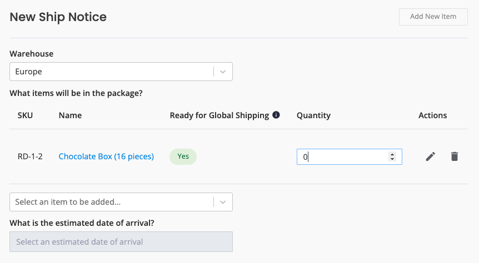Delete the Chocolate Box row via the trash icon
479x263 pixels.
[455, 156]
